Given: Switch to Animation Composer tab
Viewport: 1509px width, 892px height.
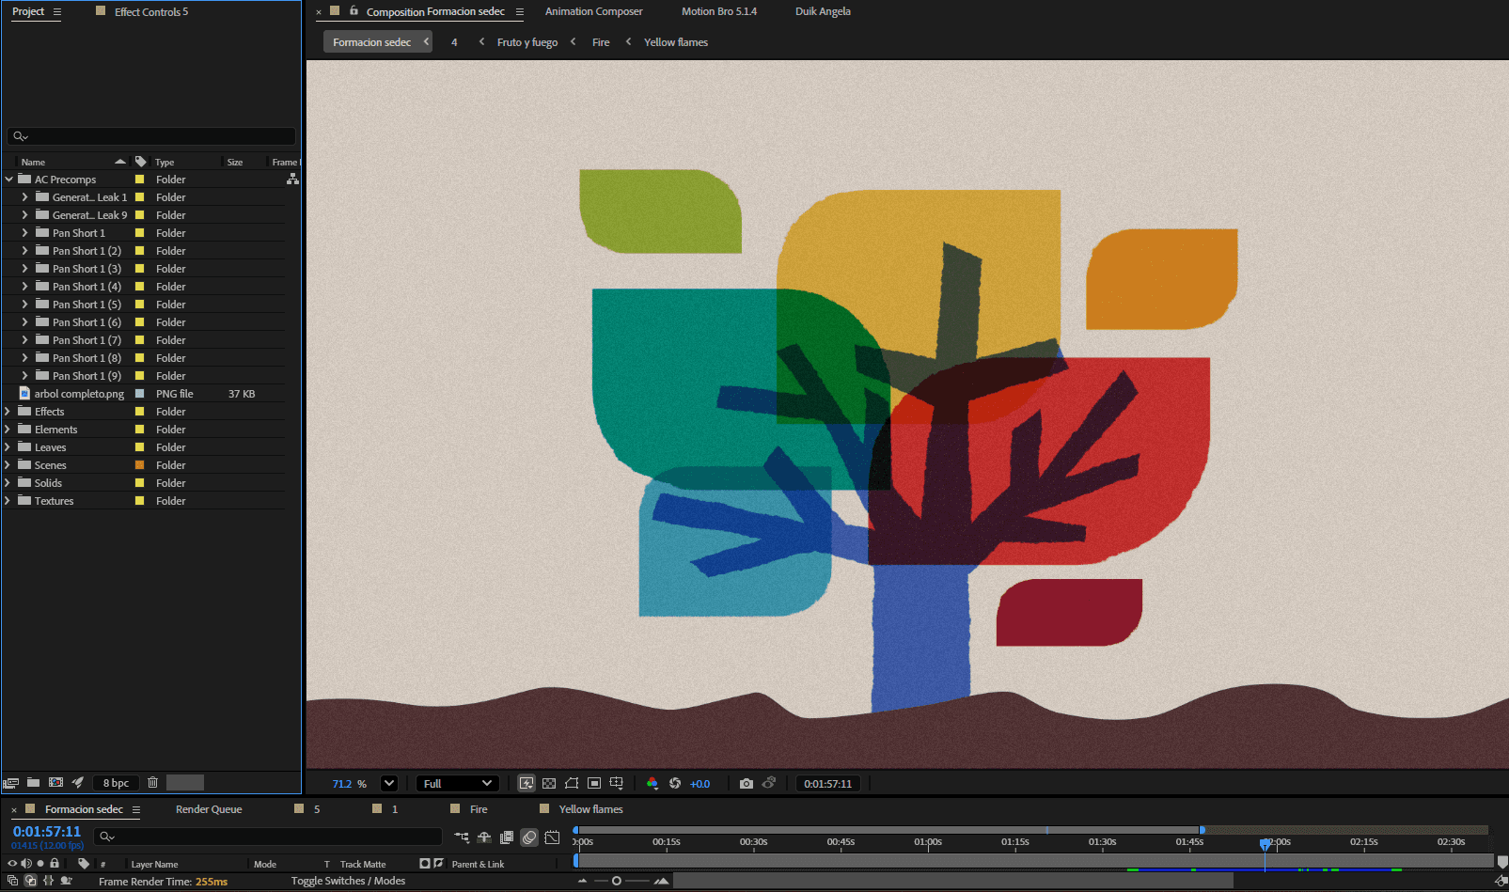Looking at the screenshot, I should point(594,11).
